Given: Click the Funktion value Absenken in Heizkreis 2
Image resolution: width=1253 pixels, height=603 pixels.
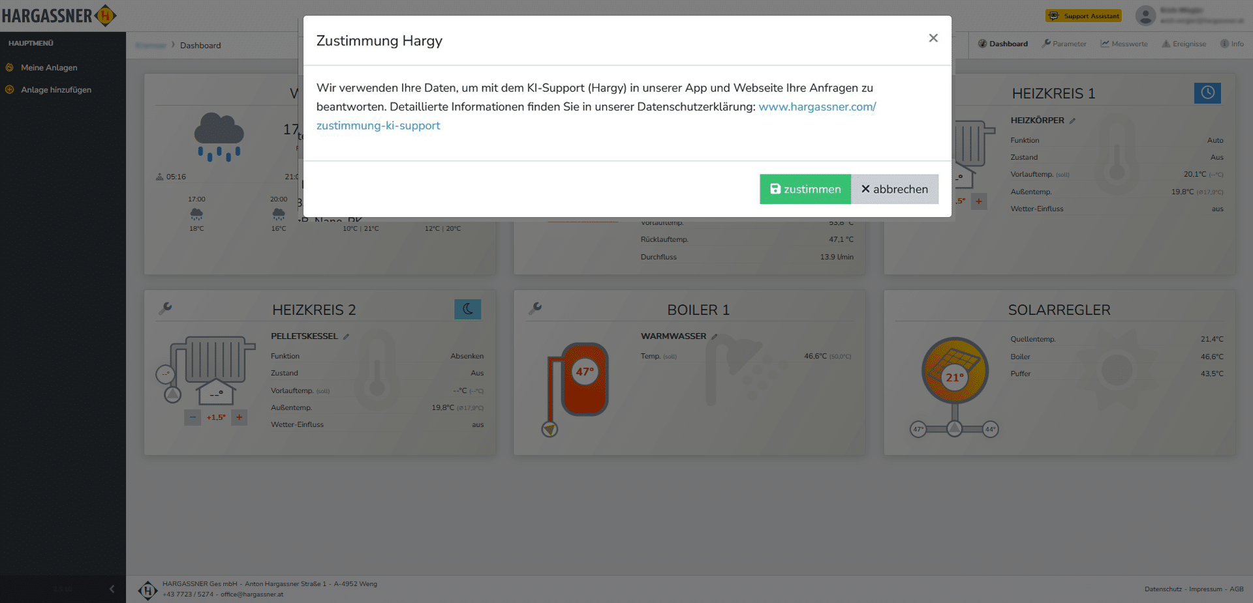Looking at the screenshot, I should click(467, 357).
